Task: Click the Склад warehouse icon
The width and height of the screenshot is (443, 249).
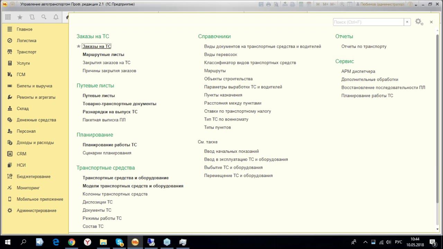Action: pyautogui.click(x=10, y=109)
